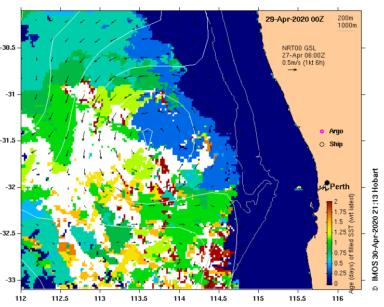The image size is (384, 307).
Task: Click the black Perth city dot
Action: pyautogui.click(x=327, y=183)
